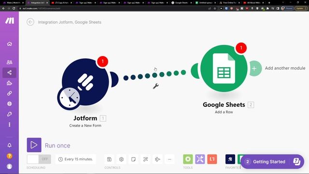Click the green plus add-module button
The height and width of the screenshot is (174, 309).
(255, 68)
